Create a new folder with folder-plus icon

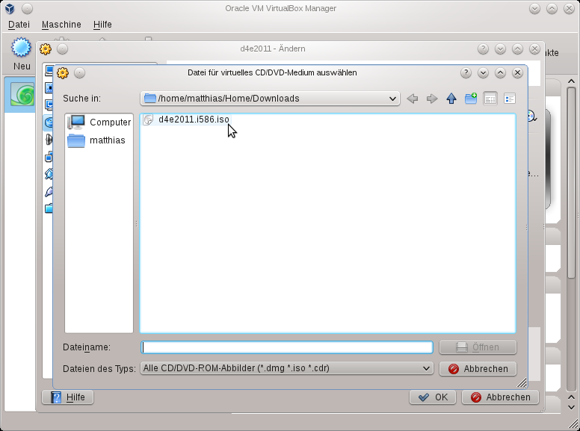tap(471, 99)
